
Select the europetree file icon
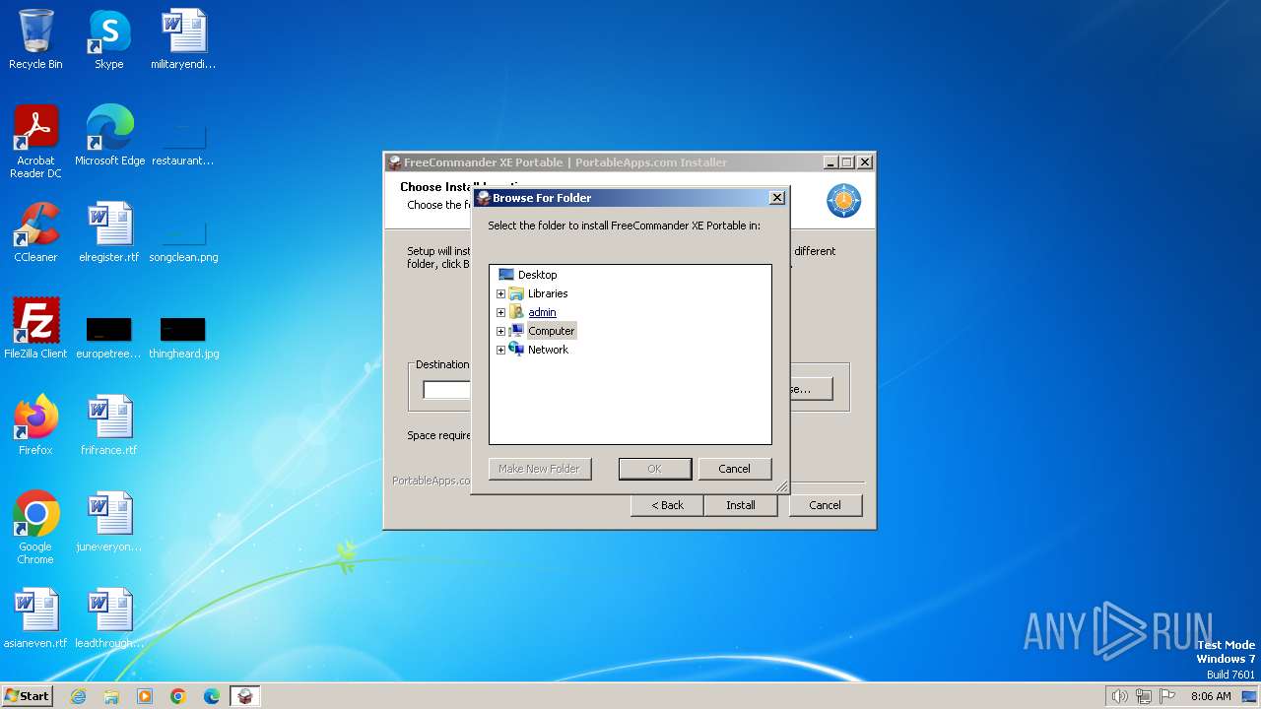[109, 336]
